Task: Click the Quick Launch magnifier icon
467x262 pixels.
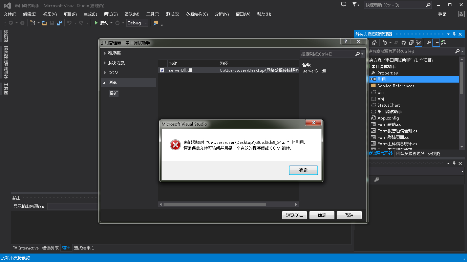Action: point(428,5)
